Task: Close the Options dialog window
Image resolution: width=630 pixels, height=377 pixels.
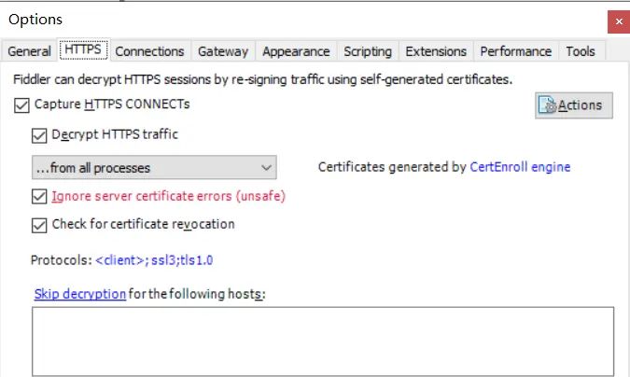Action: coord(617,21)
